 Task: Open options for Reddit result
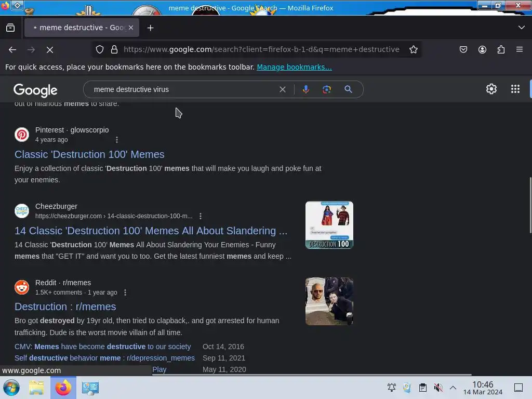tap(125, 292)
